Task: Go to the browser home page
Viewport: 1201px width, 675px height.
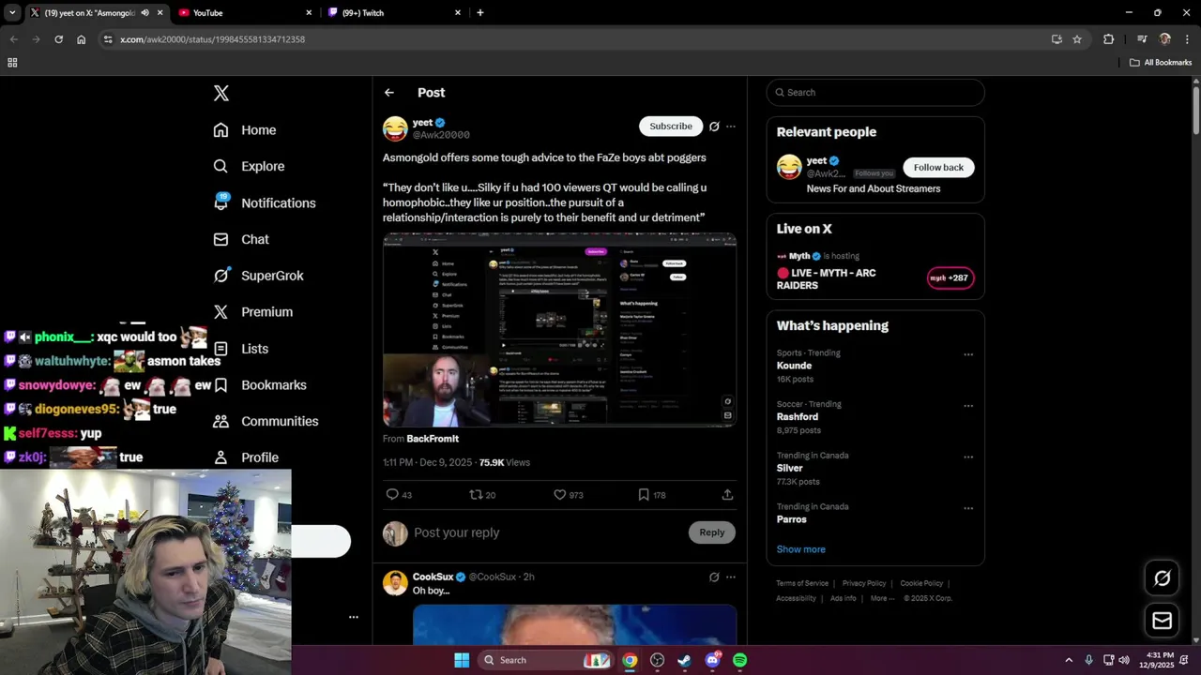Action: click(82, 39)
